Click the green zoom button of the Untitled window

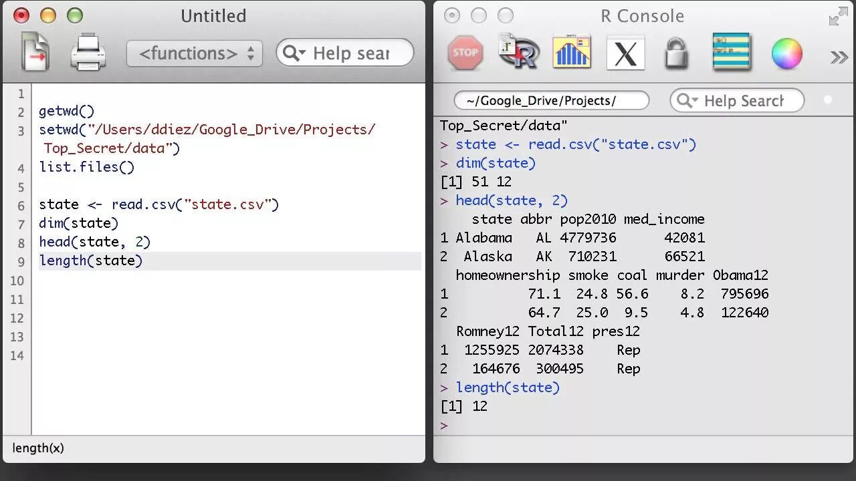click(75, 15)
